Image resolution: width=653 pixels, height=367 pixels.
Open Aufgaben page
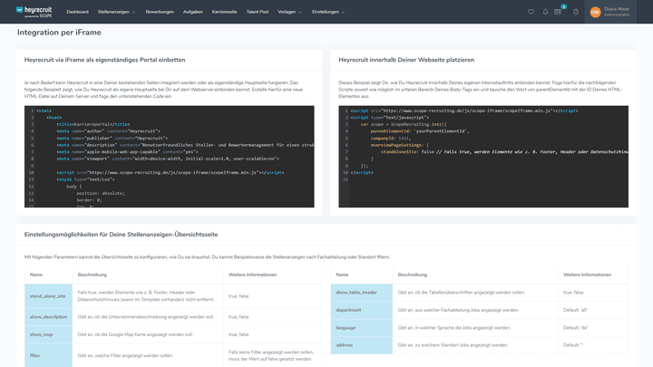(x=193, y=12)
